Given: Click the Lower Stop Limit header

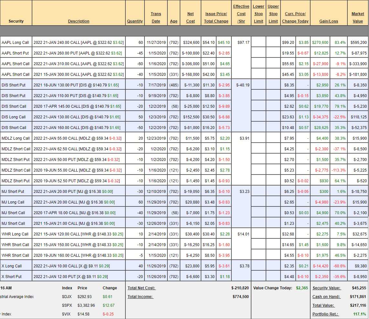Looking at the screenshot, I should pos(258,14).
